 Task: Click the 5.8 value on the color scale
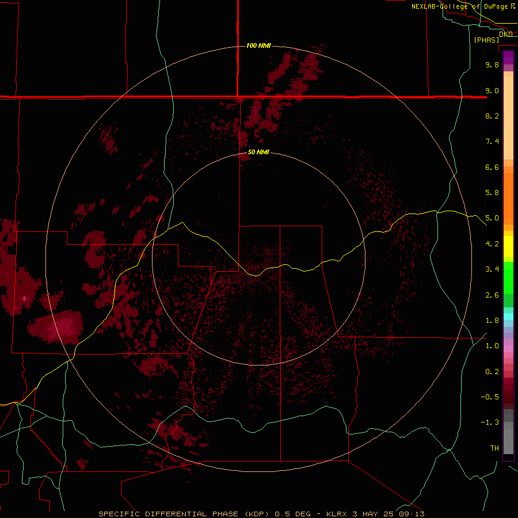[492, 193]
